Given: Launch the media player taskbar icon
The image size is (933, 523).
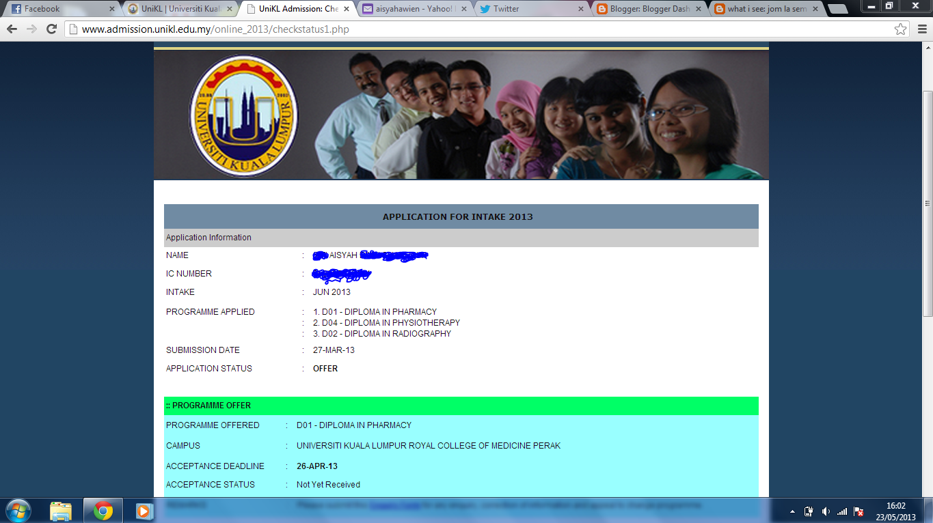Looking at the screenshot, I should (144, 511).
